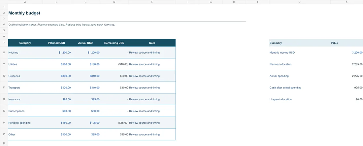This screenshot has width=363, height=146.
Task: Select the Personal spending category cell
Action: pyautogui.click(x=25, y=123)
